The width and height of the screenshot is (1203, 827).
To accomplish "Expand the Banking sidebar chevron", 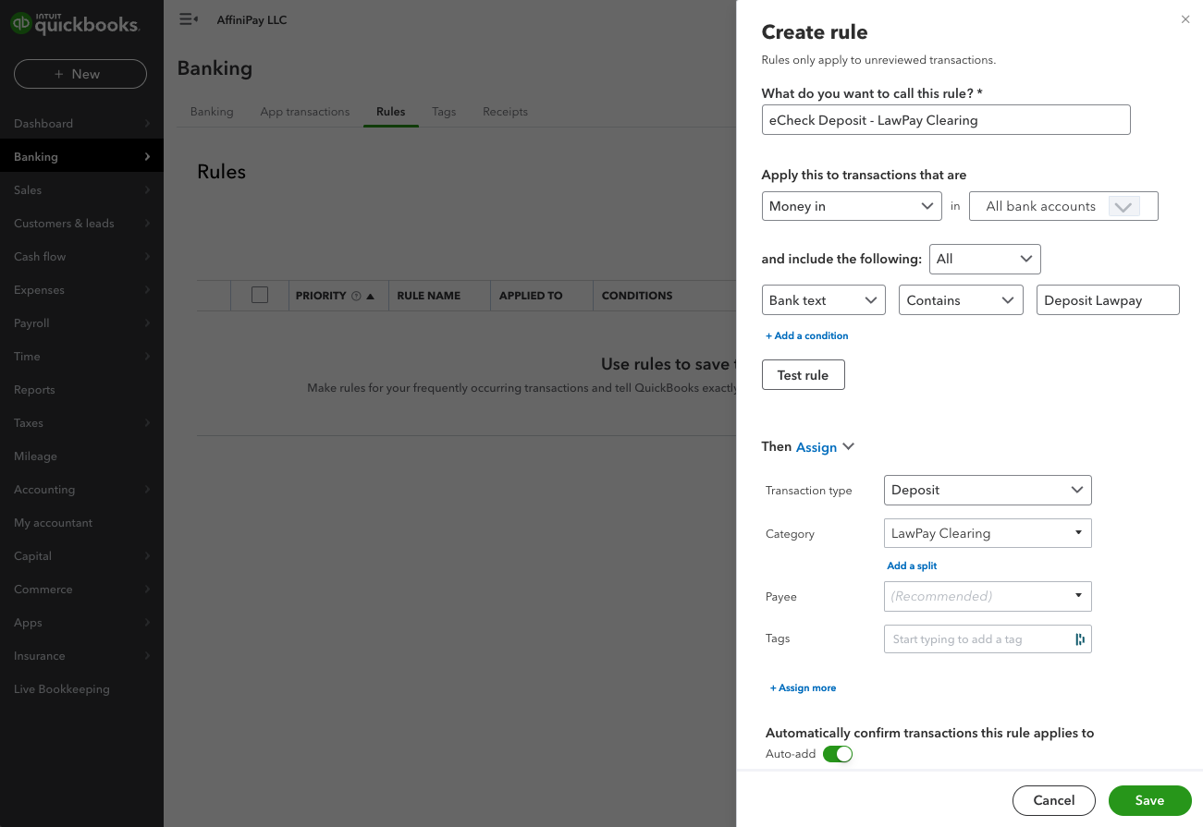I will (x=147, y=157).
